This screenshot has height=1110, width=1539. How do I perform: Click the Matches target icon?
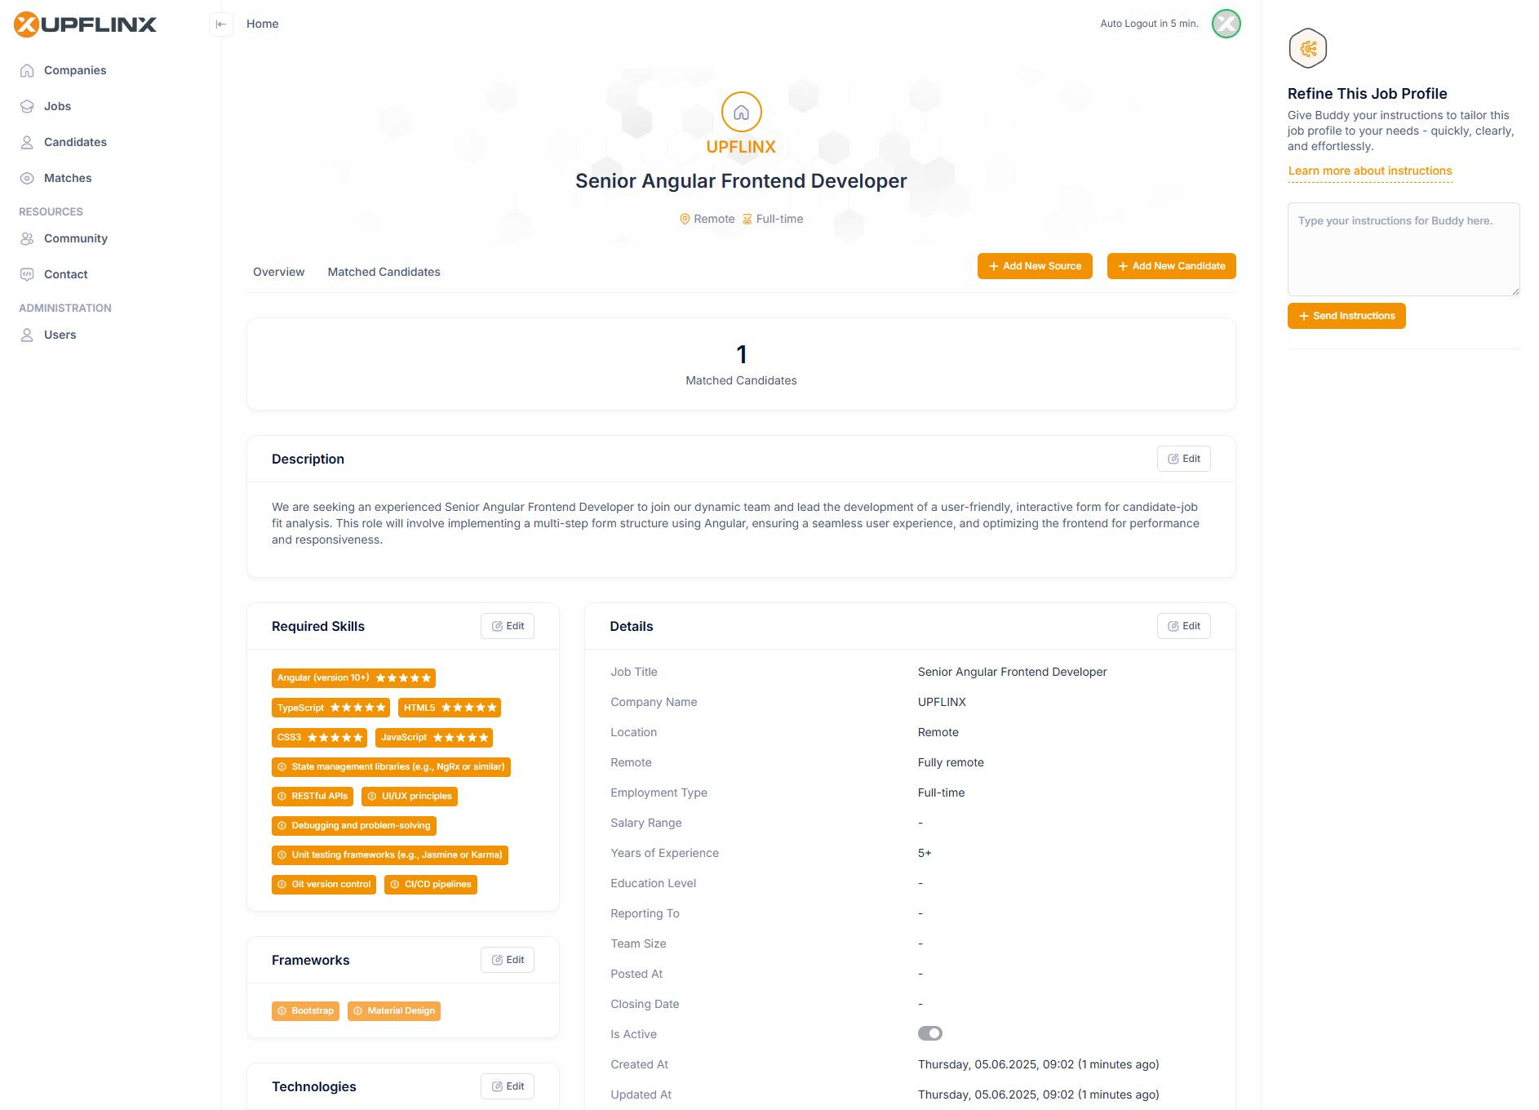click(x=27, y=178)
